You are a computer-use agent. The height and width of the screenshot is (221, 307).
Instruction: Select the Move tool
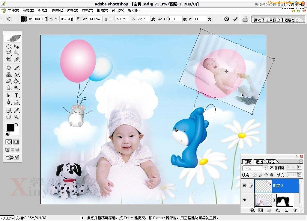tap(16, 46)
